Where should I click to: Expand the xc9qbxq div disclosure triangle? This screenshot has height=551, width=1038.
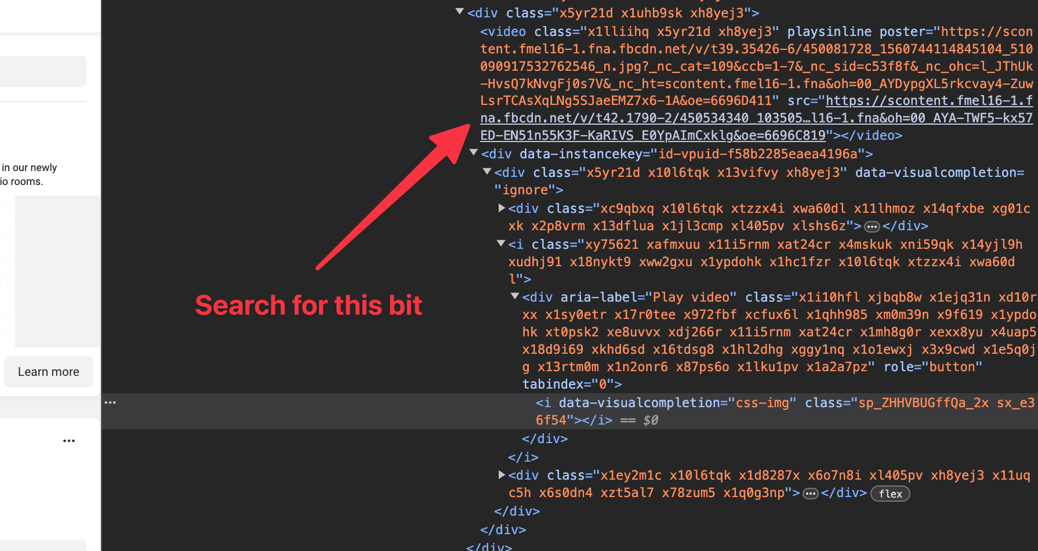point(501,207)
